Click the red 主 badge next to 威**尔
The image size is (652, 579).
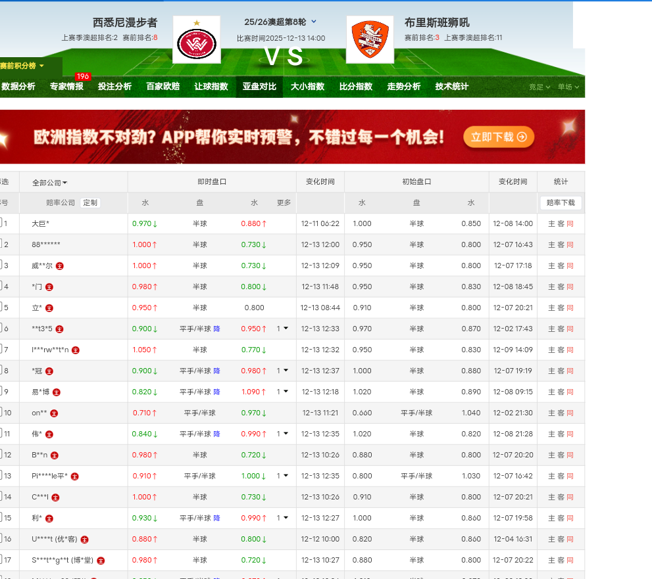60,266
